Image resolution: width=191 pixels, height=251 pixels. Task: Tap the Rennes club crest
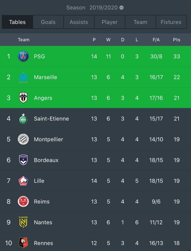tap(23, 243)
